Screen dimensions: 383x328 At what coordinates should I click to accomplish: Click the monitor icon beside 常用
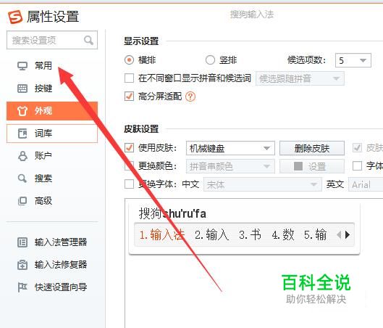[22, 66]
